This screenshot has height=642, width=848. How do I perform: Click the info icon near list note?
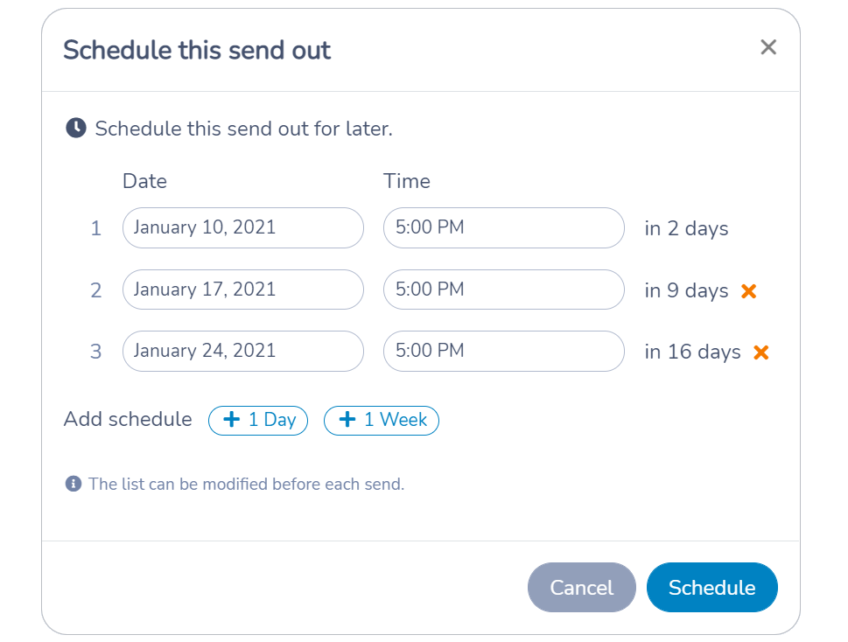[x=74, y=484]
